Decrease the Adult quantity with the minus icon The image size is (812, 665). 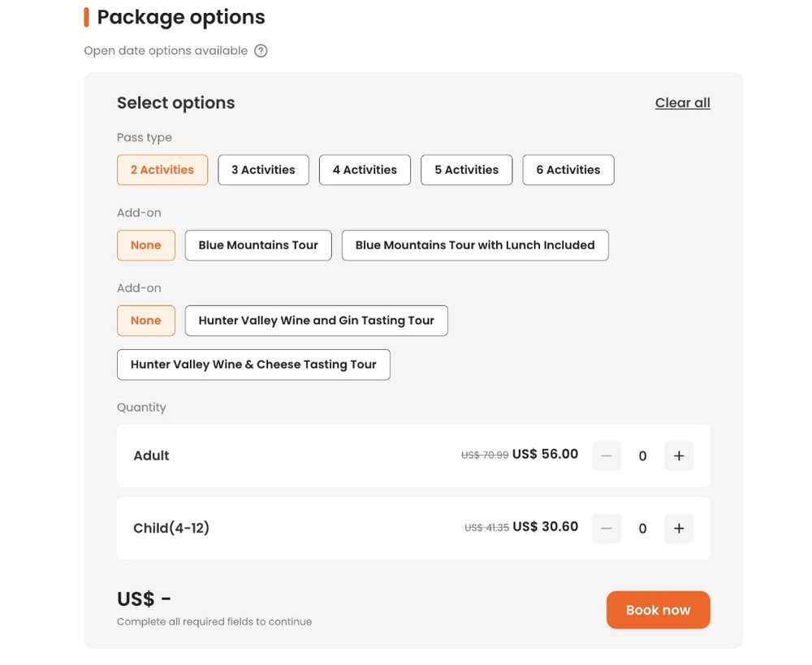click(606, 456)
